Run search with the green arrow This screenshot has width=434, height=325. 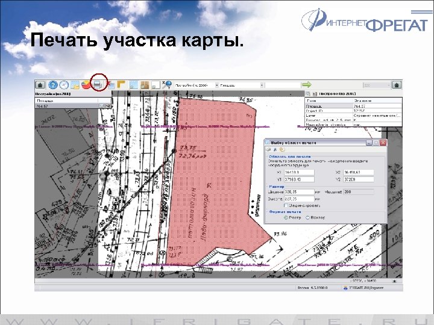[307, 85]
